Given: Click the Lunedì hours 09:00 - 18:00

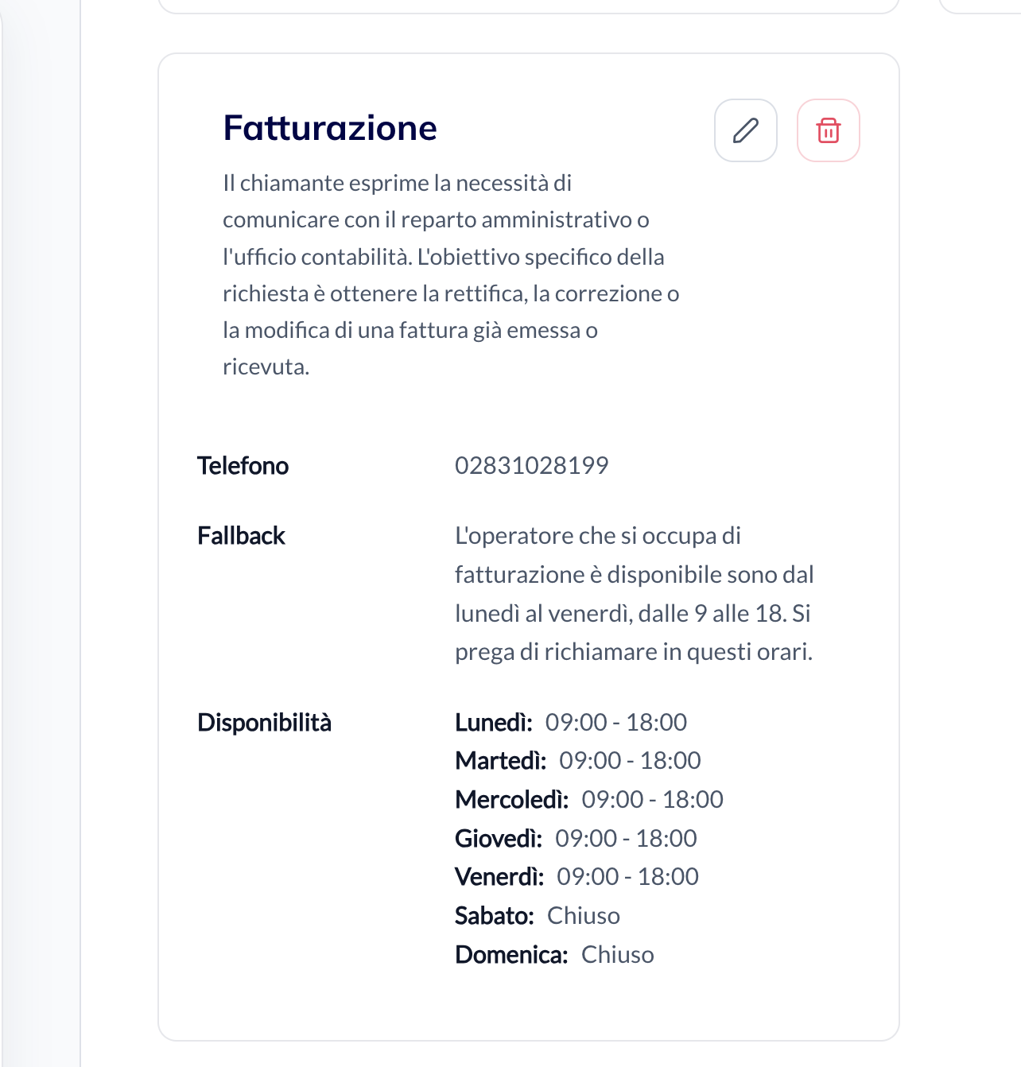Looking at the screenshot, I should pyautogui.click(x=615, y=723).
